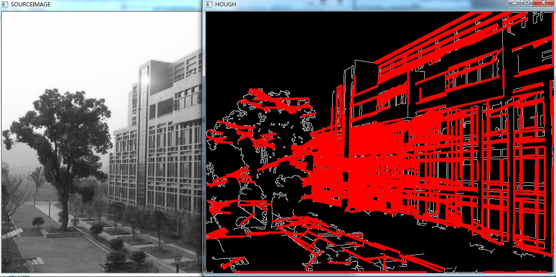Screen dimensions: 556x277
Task: Minimize the HOUGH window
Action: [515, 3]
